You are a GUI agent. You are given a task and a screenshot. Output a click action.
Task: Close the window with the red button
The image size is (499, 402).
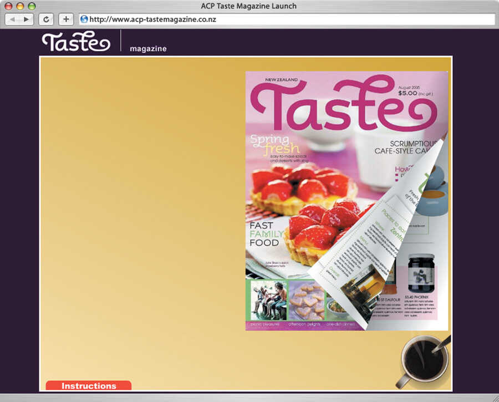tap(8, 6)
